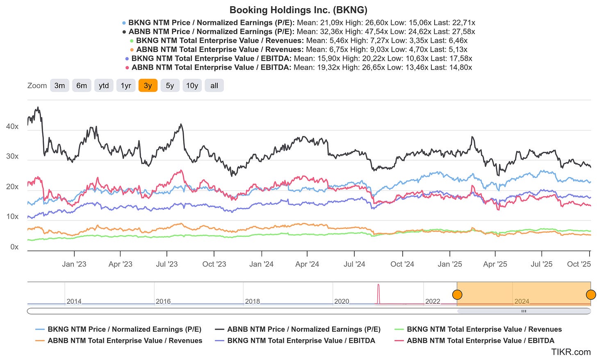Select the active 3y zoom button
The image size is (597, 358).
click(x=148, y=86)
